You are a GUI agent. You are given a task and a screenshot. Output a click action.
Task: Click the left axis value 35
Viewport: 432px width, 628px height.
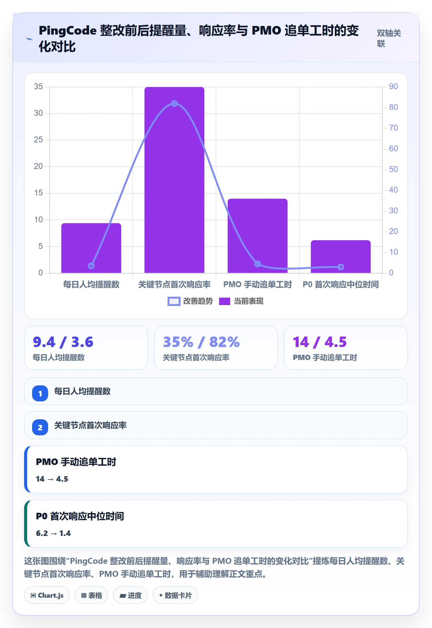39,86
